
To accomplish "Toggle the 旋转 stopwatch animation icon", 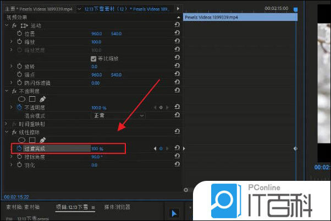I will coord(19,67).
